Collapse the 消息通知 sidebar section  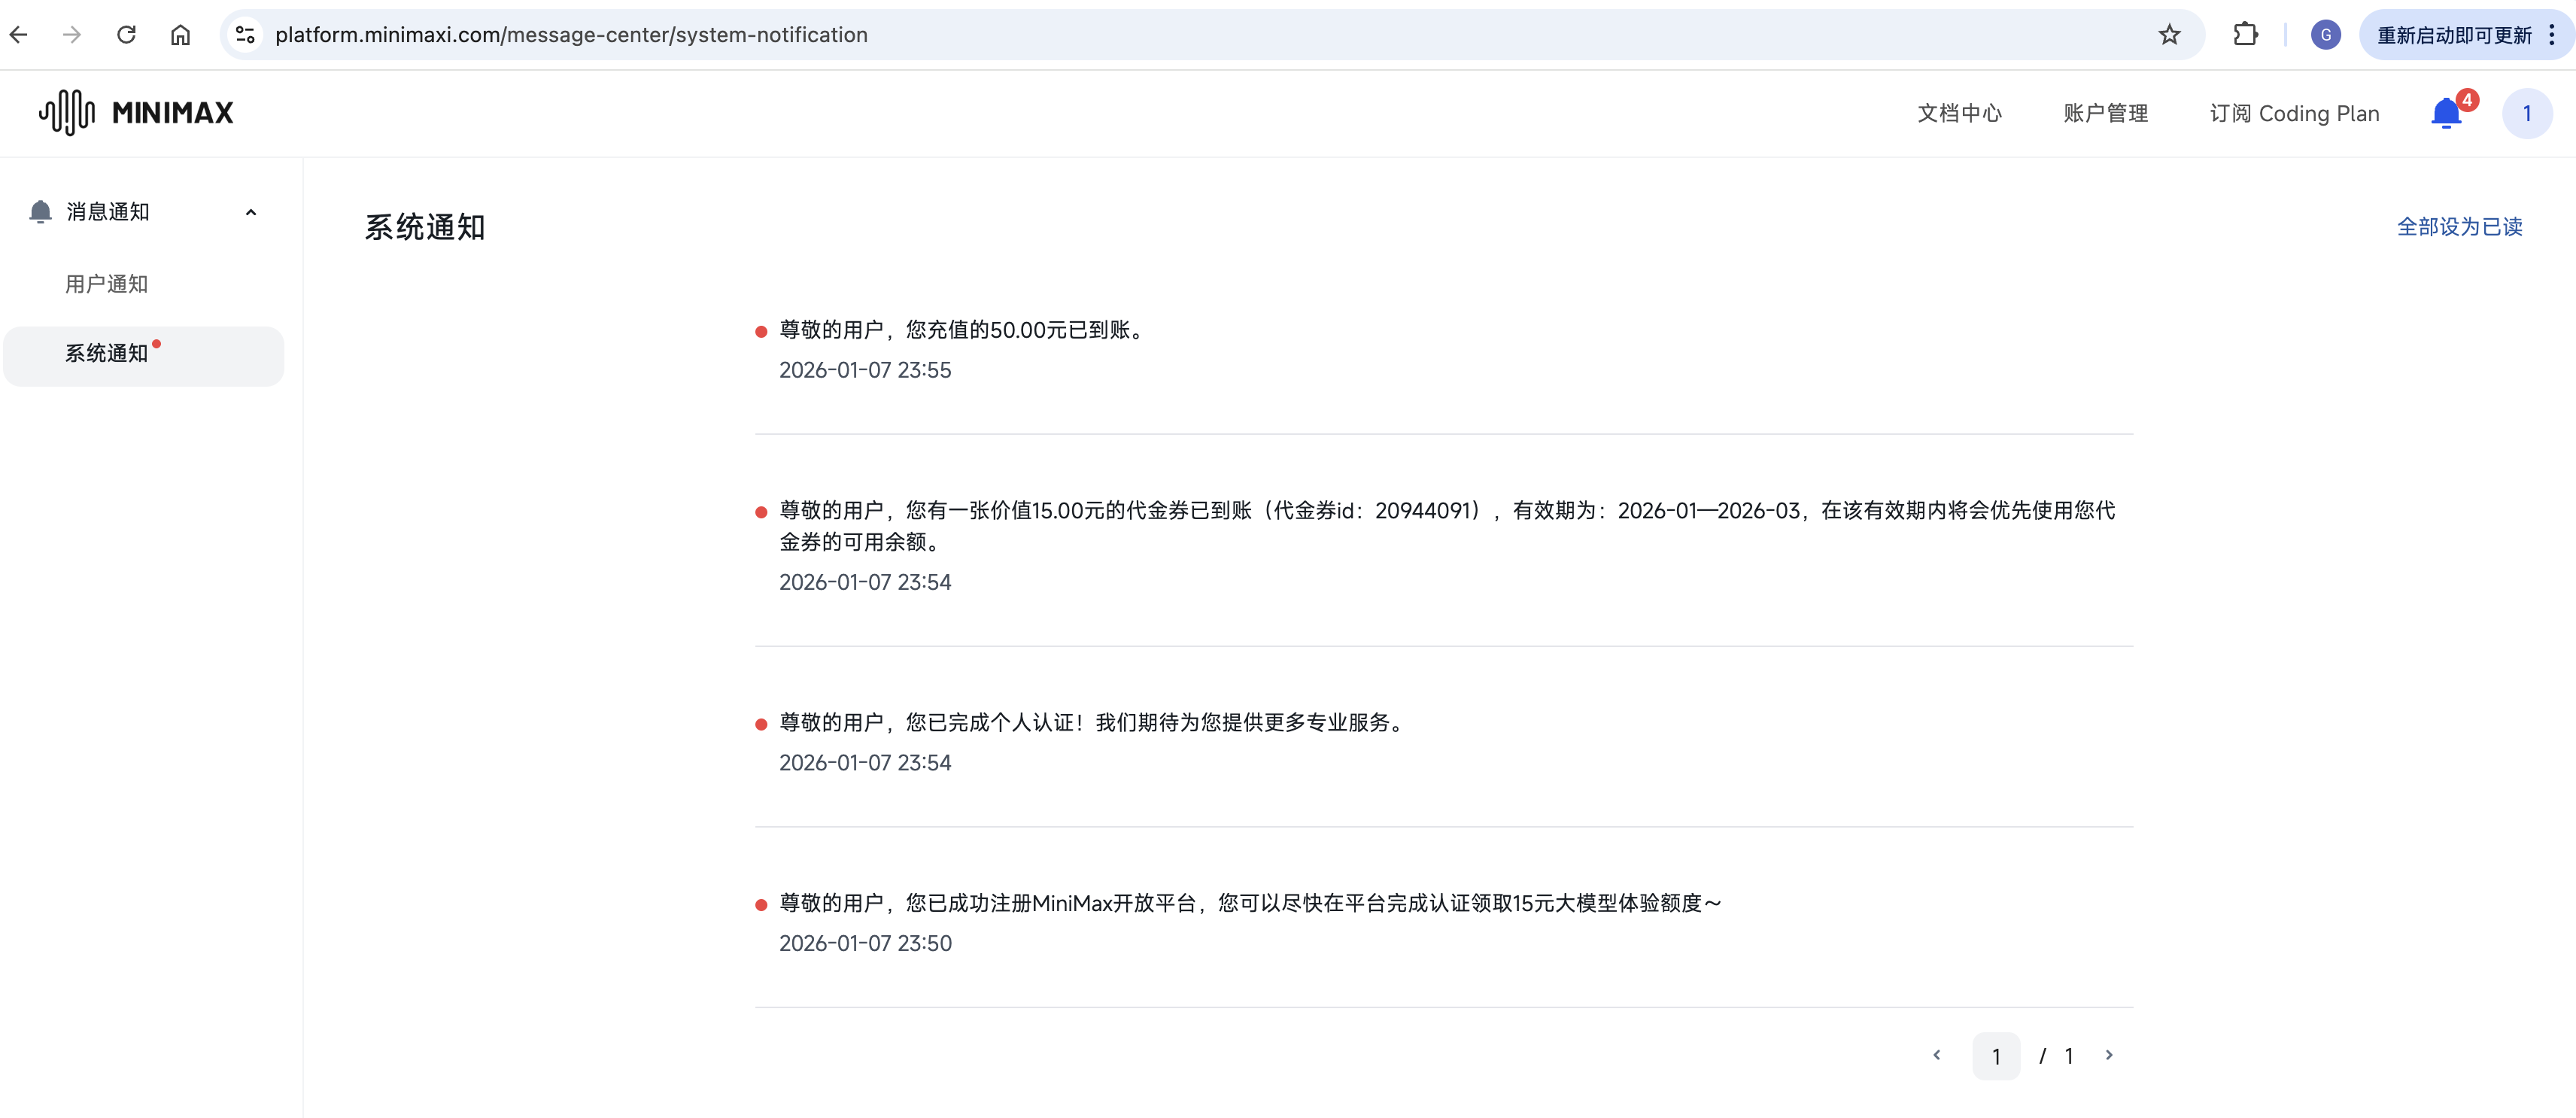(251, 212)
